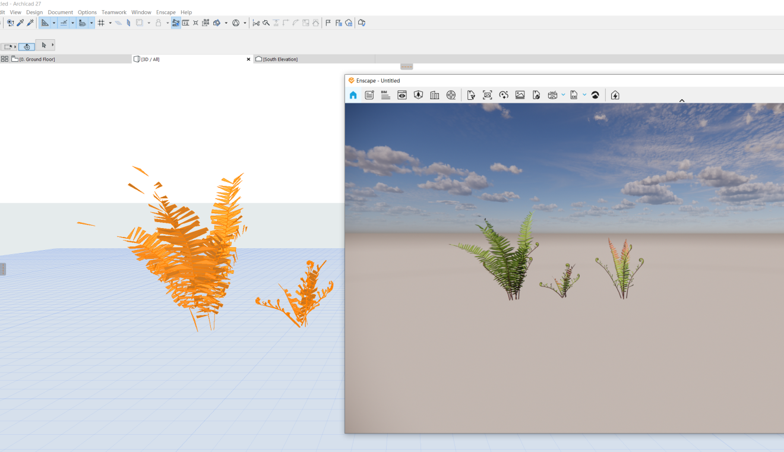Open dropdown beside Snap Guides button
The width and height of the screenshot is (784, 452).
(72, 23)
